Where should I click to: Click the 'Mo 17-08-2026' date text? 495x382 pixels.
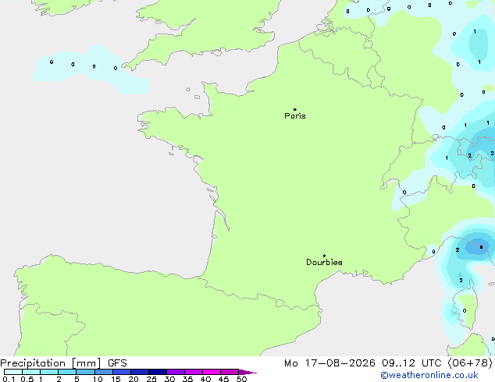329,363
